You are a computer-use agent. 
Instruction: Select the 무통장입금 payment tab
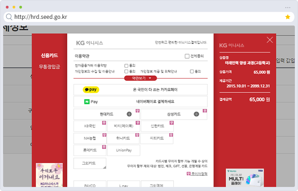49,67
